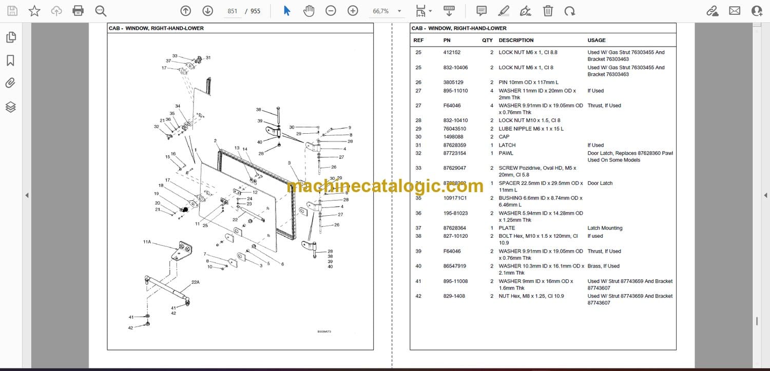Select part number 87723154

(455, 153)
